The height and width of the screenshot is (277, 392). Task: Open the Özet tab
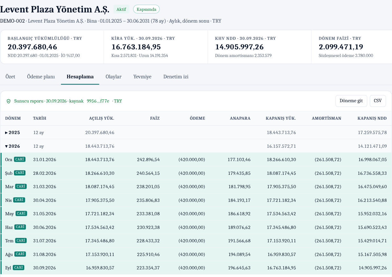click(10, 77)
